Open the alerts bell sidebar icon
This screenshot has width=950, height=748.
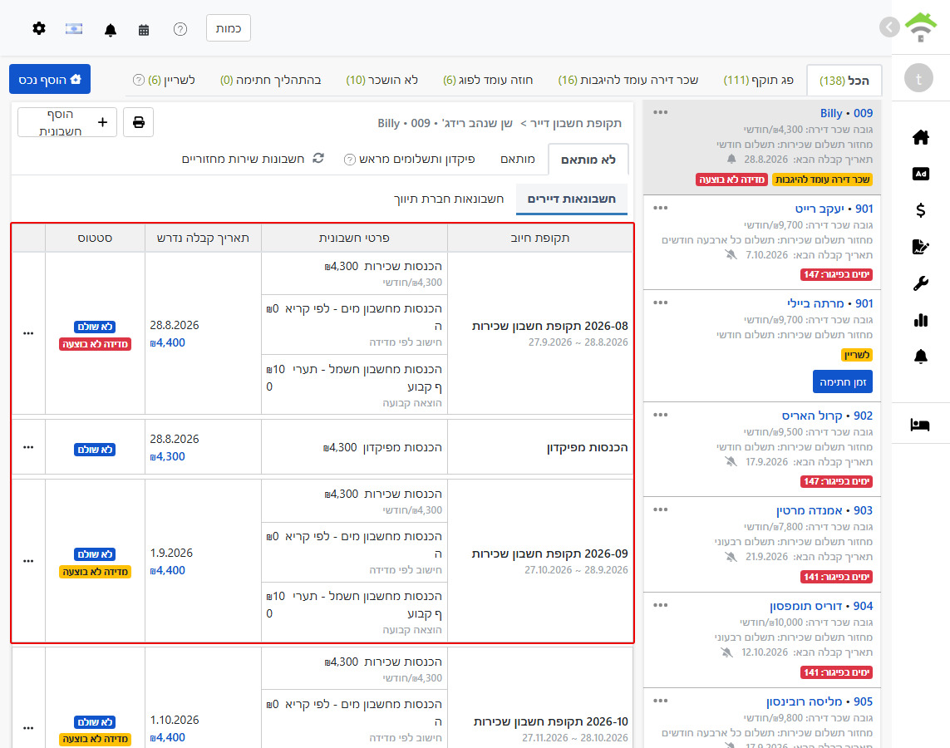(x=920, y=357)
